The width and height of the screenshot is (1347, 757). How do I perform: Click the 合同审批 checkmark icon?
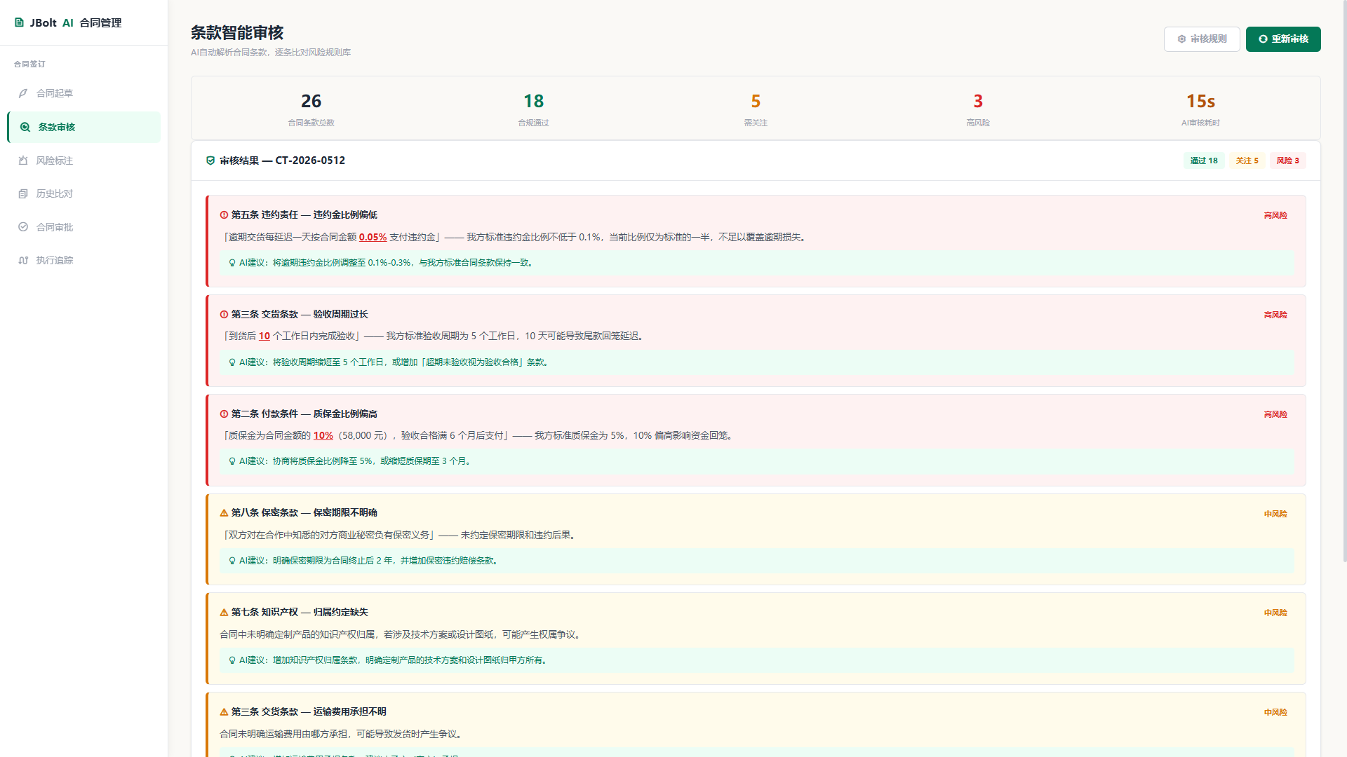click(x=23, y=227)
